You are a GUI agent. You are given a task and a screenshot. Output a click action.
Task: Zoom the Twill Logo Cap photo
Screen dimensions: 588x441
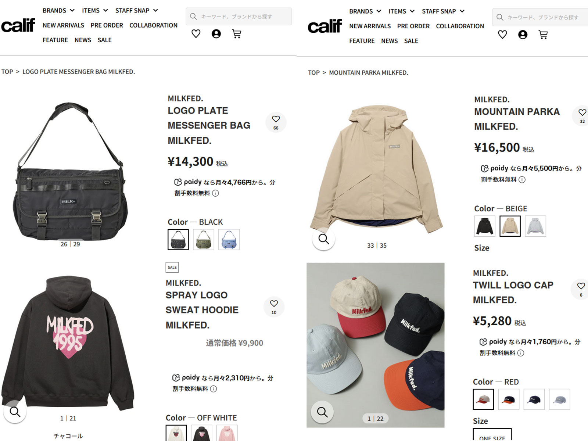[x=322, y=412]
